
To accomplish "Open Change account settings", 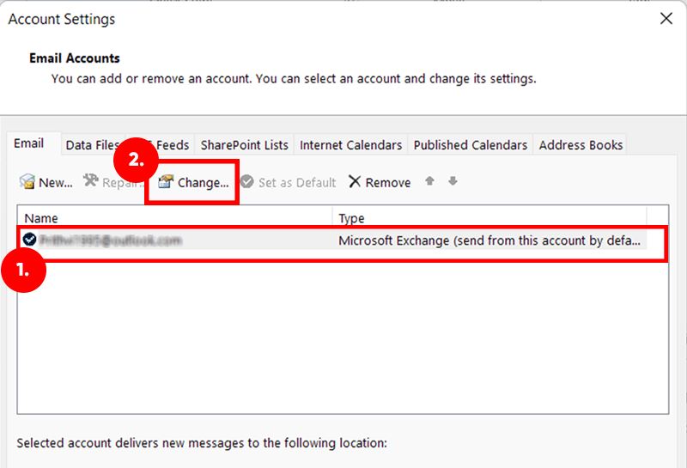I will [x=195, y=182].
